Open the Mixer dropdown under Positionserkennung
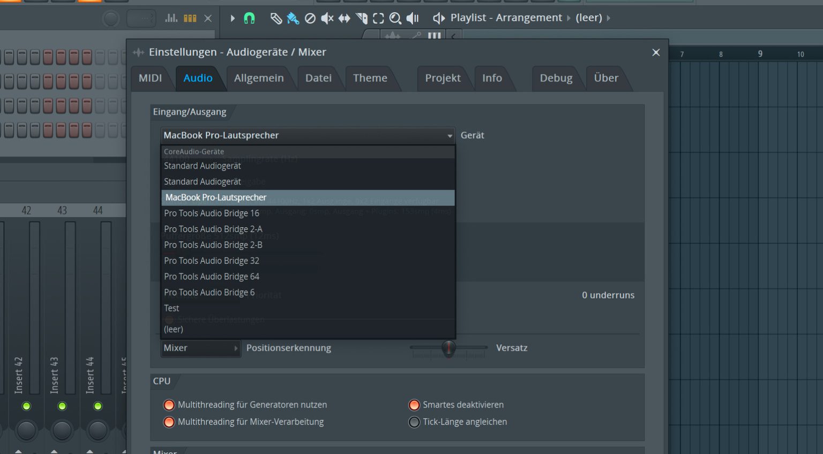Image resolution: width=823 pixels, height=454 pixels. 200,348
